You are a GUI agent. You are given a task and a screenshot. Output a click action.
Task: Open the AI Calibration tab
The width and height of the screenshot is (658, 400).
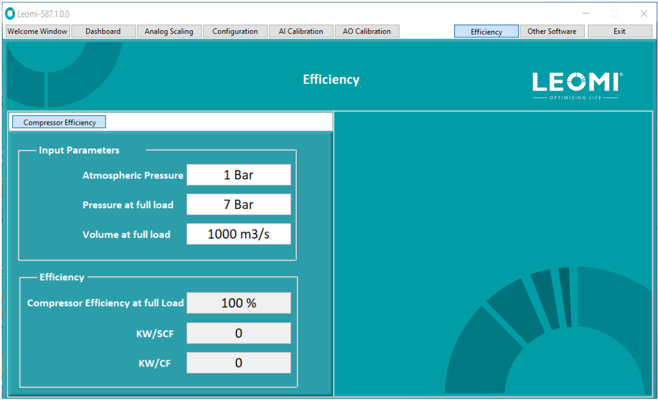[x=301, y=30]
